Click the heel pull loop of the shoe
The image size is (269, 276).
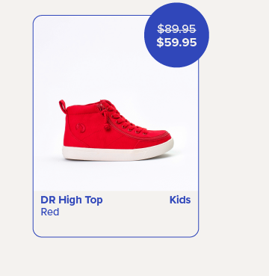(62, 106)
